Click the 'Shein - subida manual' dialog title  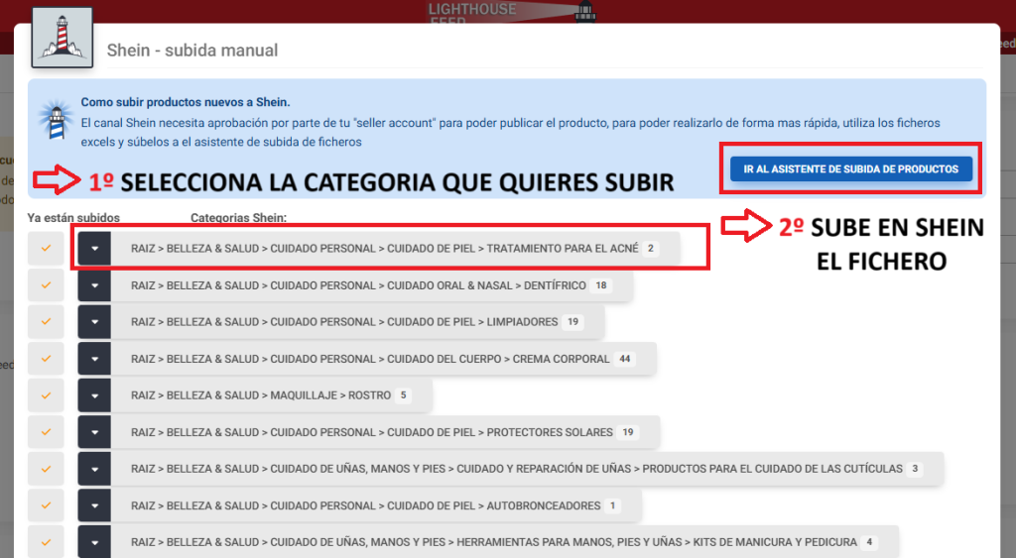(192, 51)
